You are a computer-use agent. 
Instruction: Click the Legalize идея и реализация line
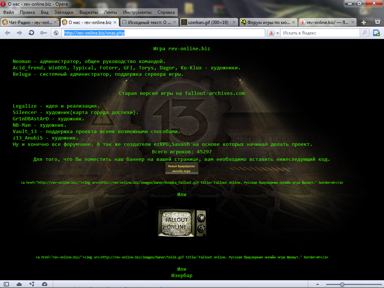[56, 106]
